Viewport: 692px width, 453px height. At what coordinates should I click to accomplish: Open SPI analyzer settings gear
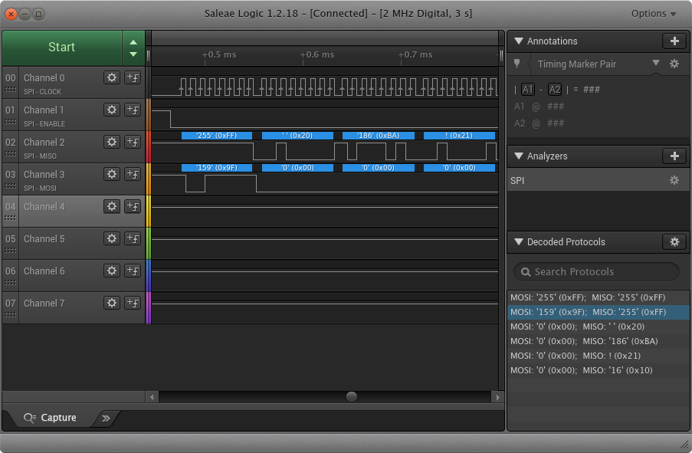(674, 180)
